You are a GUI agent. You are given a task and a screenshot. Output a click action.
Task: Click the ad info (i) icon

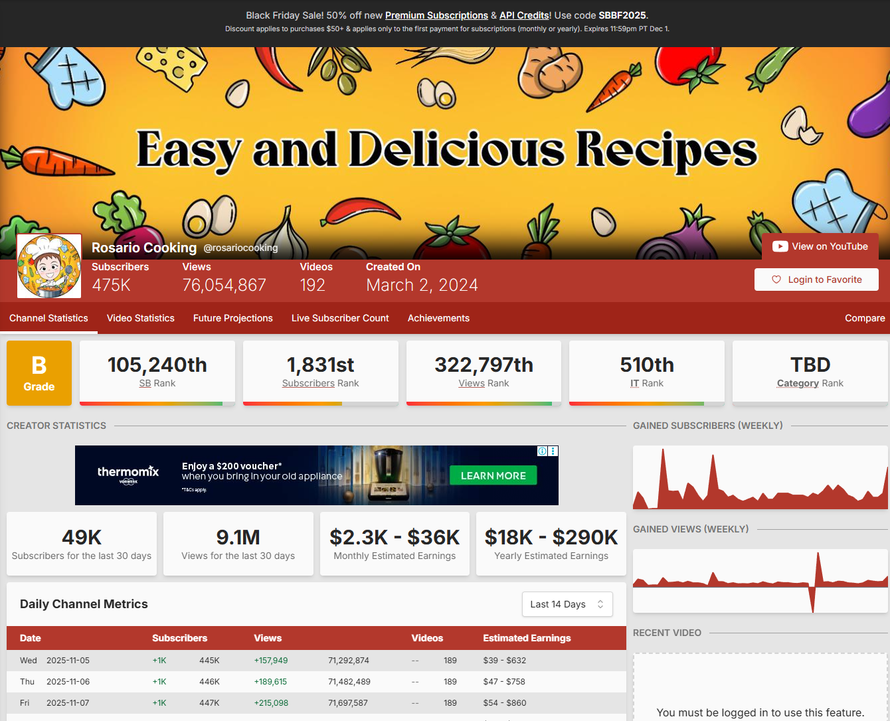(x=542, y=451)
